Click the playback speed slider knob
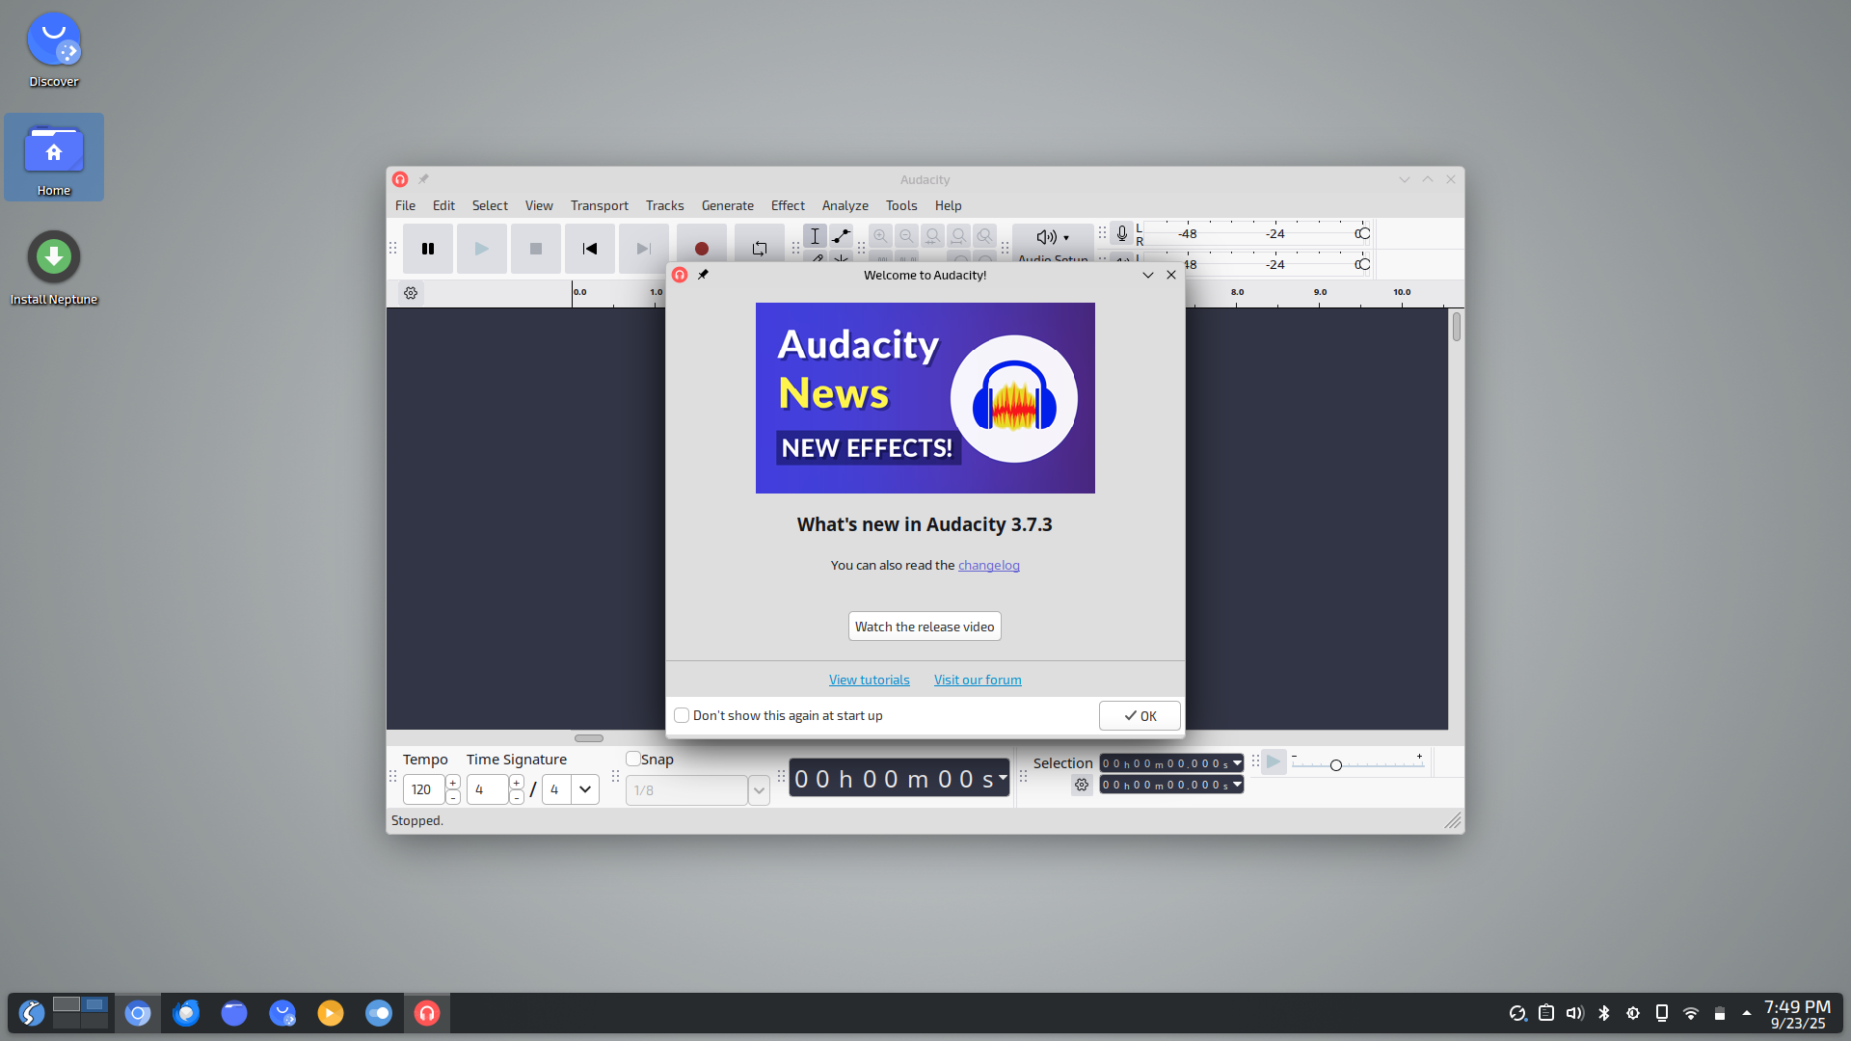The height and width of the screenshot is (1041, 1851). click(x=1335, y=765)
